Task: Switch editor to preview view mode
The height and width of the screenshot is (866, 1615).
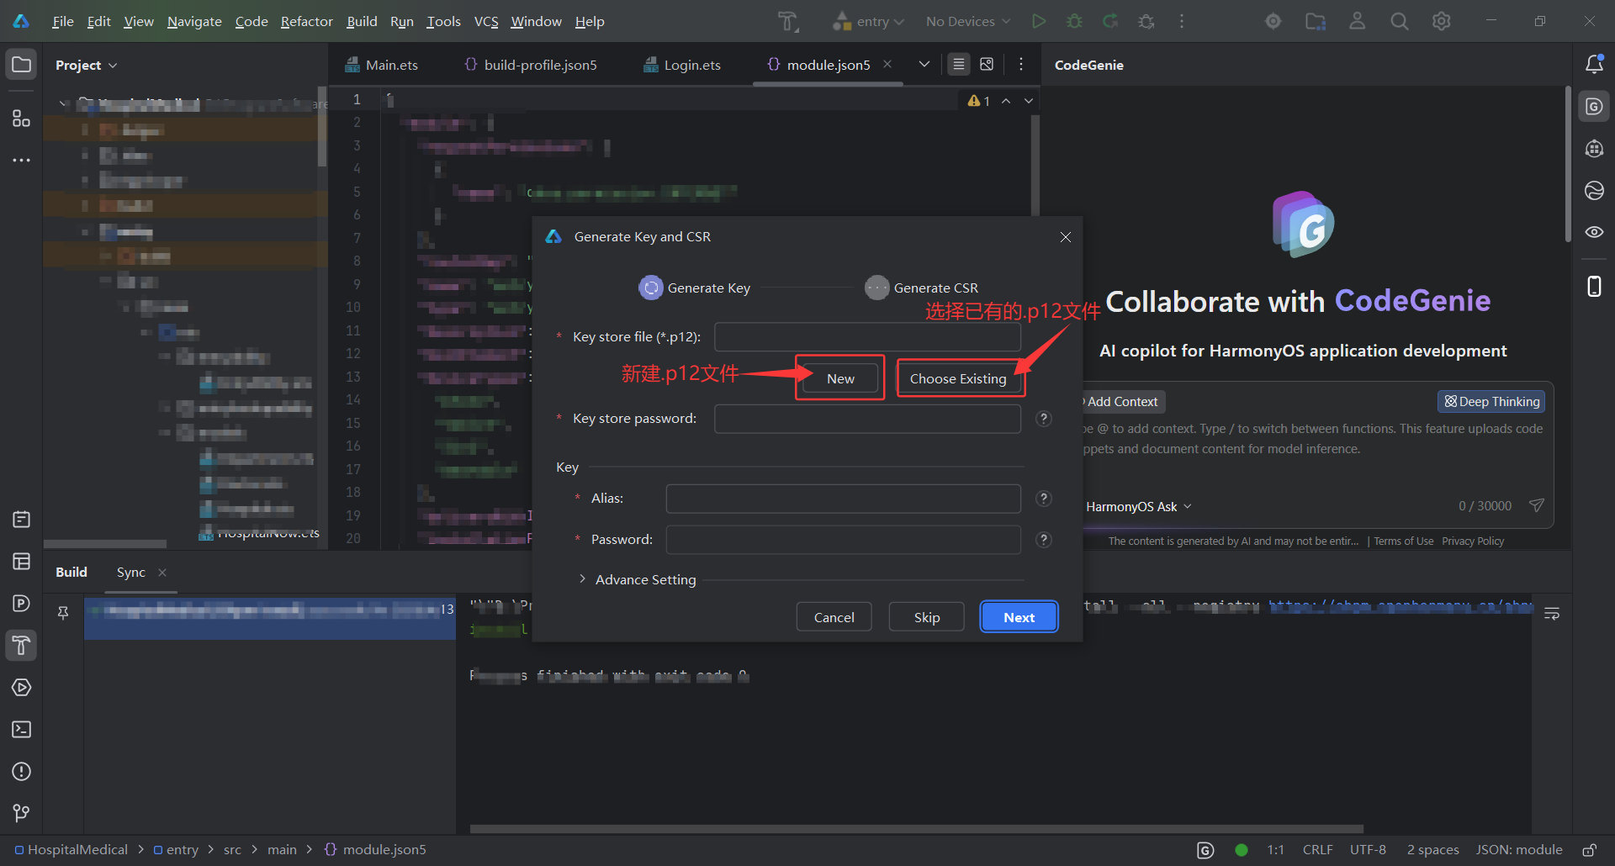Action: coord(987,64)
